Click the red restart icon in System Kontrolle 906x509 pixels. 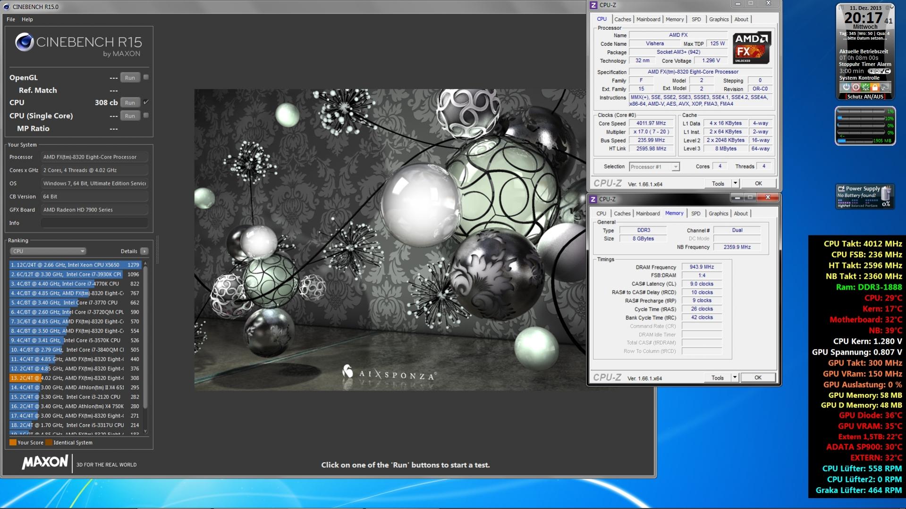(x=855, y=87)
